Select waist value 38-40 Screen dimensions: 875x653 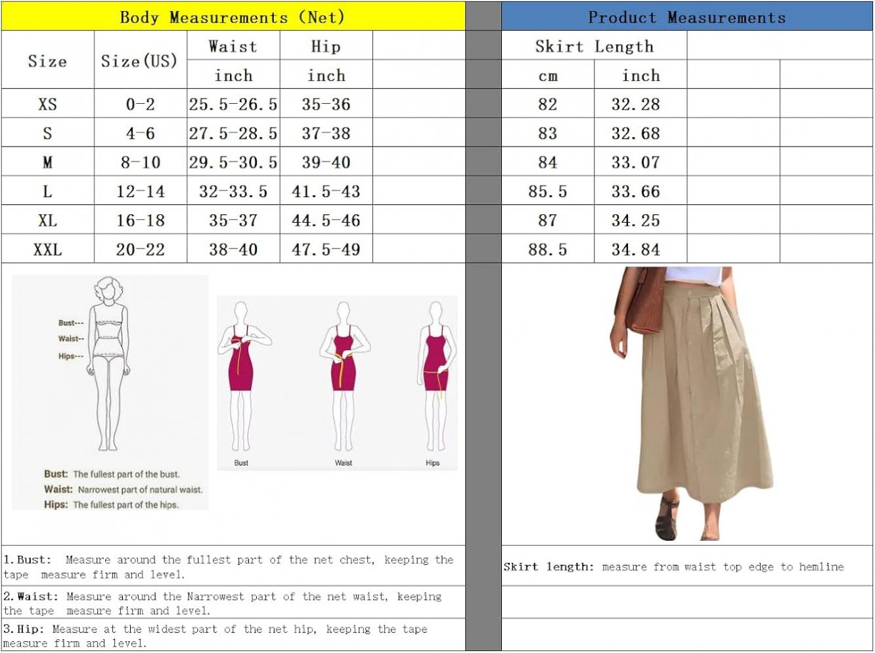pos(233,249)
